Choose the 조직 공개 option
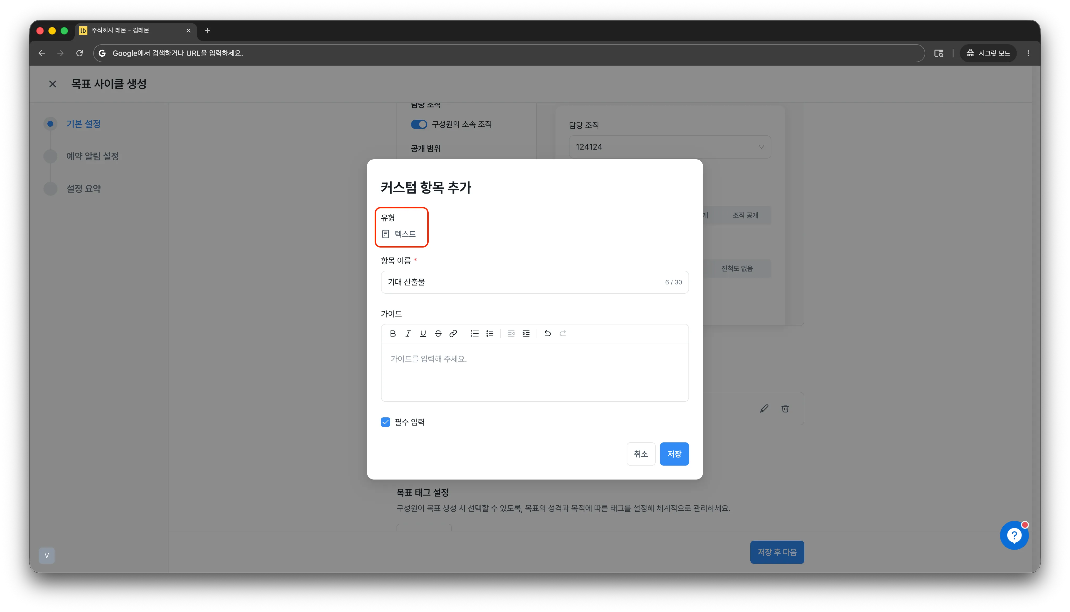Screen dimensions: 1070x612 (x=745, y=215)
